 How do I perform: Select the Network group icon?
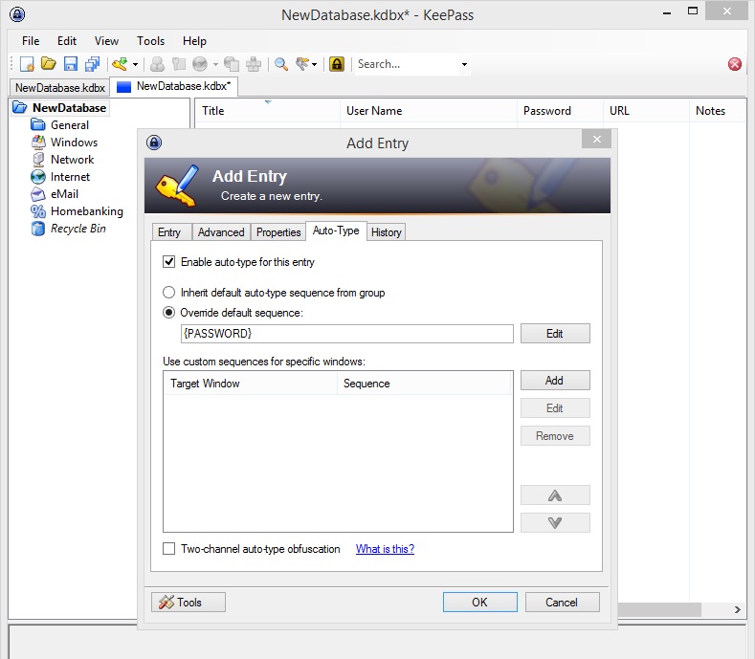pyautogui.click(x=38, y=160)
